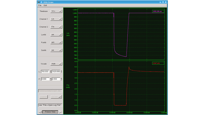
Task: Click the 13:59:42 time axis label
Action: [130, 112]
